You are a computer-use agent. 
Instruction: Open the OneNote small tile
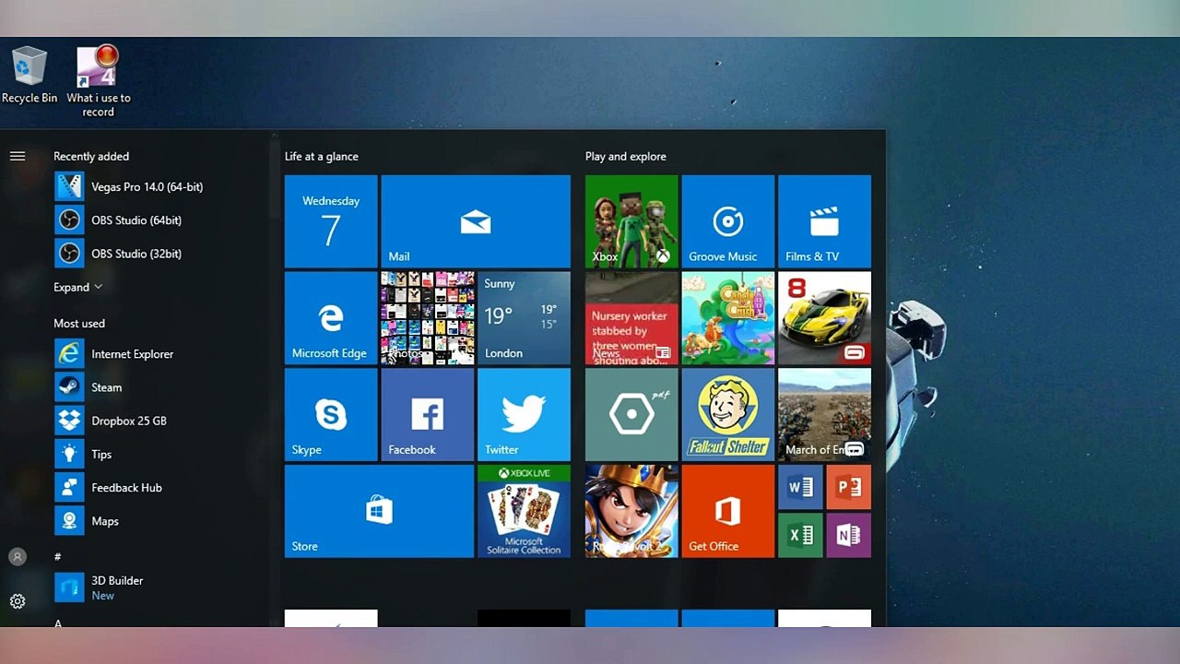click(x=849, y=535)
